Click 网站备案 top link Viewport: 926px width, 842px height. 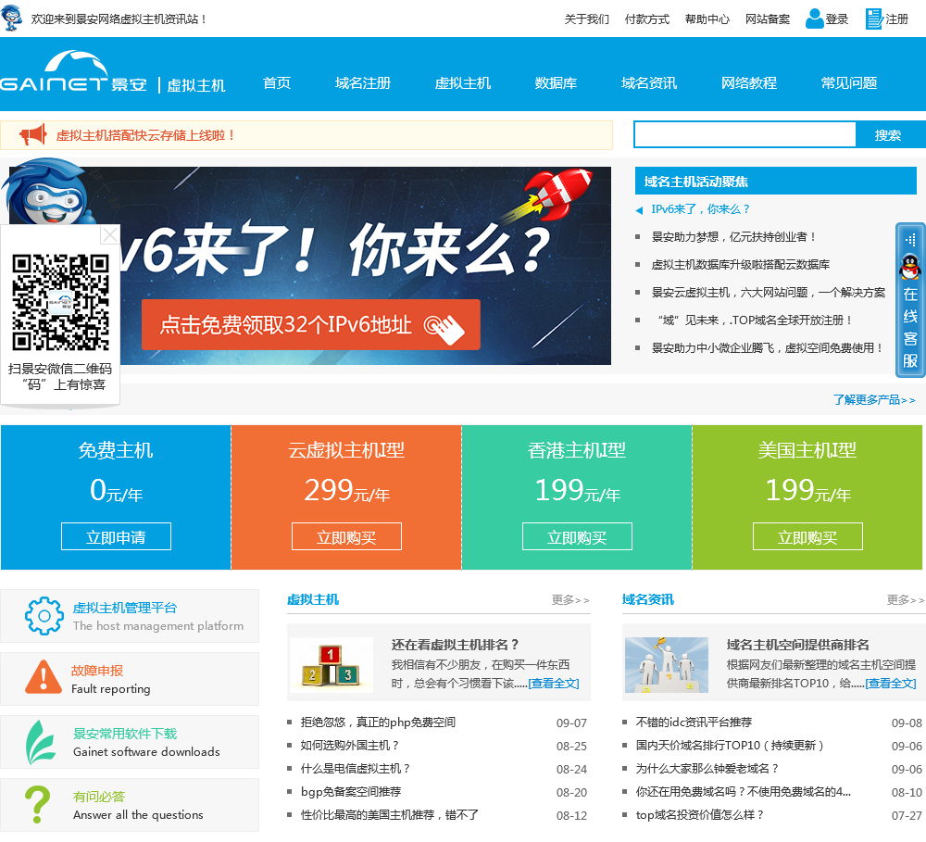click(x=767, y=19)
